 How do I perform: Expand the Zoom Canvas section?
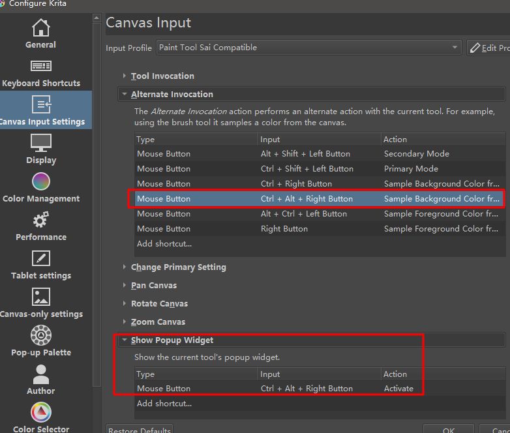click(x=157, y=322)
